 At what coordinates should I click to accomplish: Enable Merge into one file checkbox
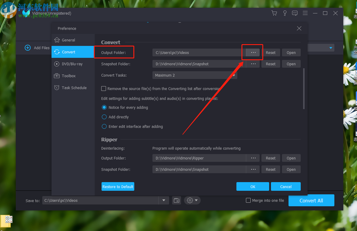pos(248,201)
